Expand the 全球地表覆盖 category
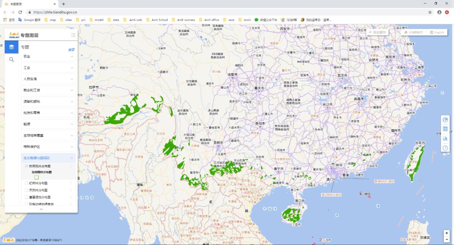454x245 pixels. [x=48, y=135]
